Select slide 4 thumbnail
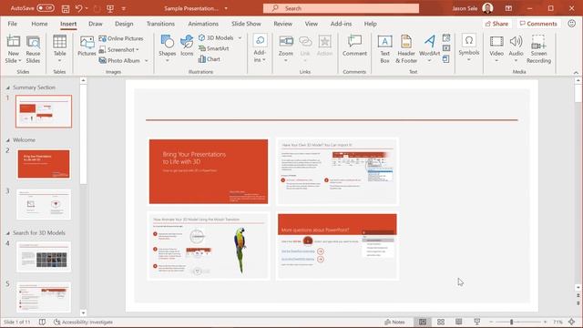This screenshot has width=583, height=328. pyautogui.click(x=44, y=257)
